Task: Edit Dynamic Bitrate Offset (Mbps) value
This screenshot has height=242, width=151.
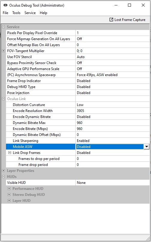Action: (x=112, y=135)
